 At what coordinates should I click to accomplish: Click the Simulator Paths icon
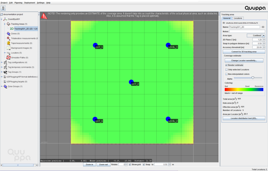pyautogui.click(x=8, y=58)
